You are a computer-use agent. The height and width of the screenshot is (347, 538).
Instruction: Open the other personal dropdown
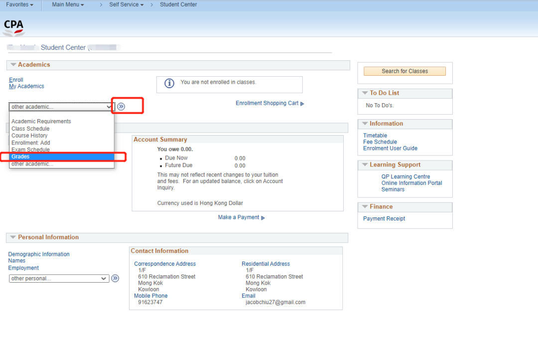(x=59, y=279)
